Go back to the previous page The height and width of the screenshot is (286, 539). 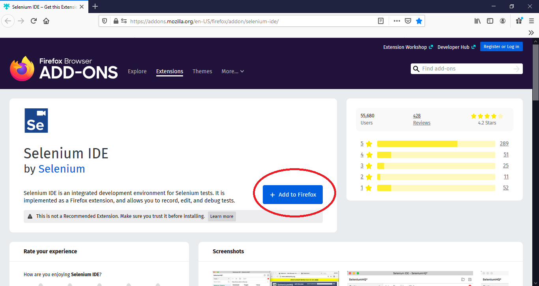8,21
